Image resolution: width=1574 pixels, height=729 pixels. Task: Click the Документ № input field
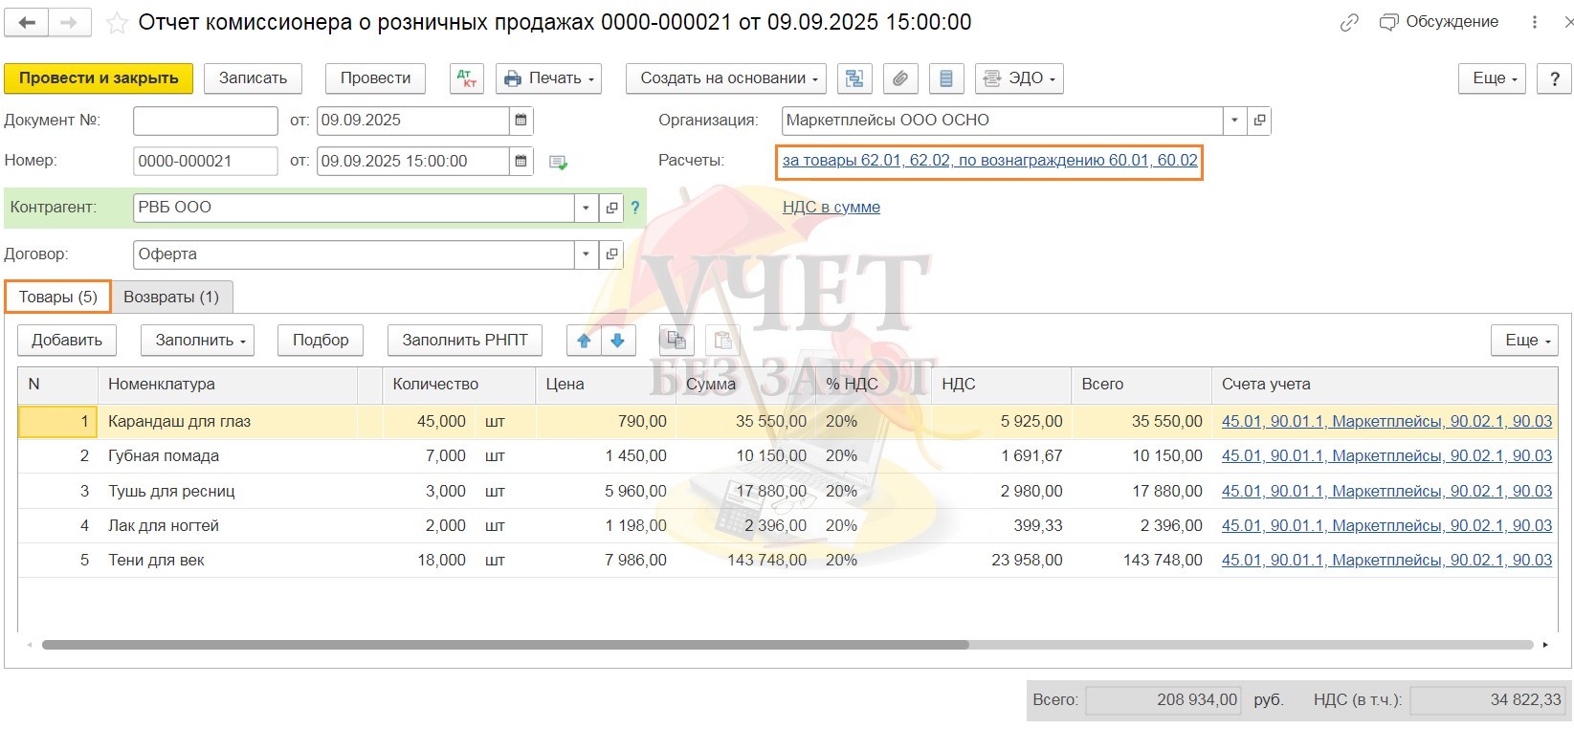[205, 121]
